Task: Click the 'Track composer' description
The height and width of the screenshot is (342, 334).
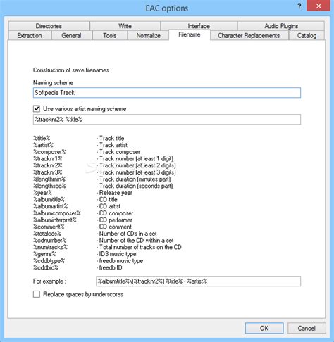Action: tap(118, 152)
